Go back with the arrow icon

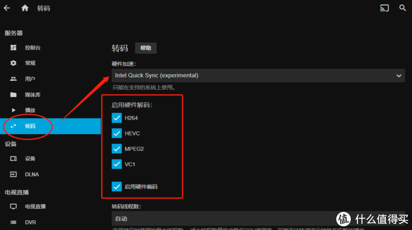click(x=7, y=8)
